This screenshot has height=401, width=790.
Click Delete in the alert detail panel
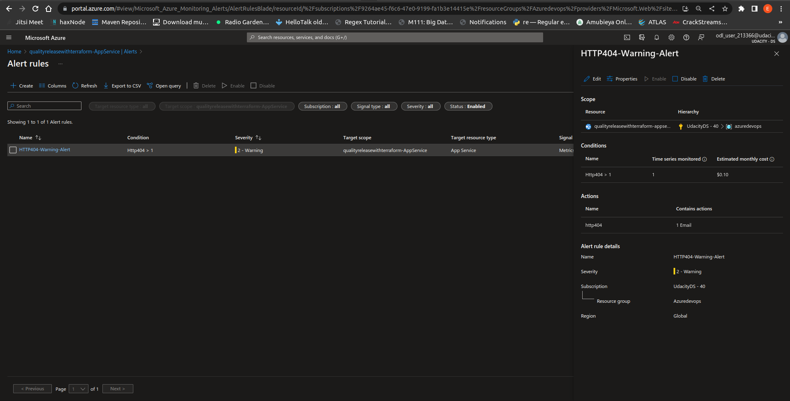(714, 79)
